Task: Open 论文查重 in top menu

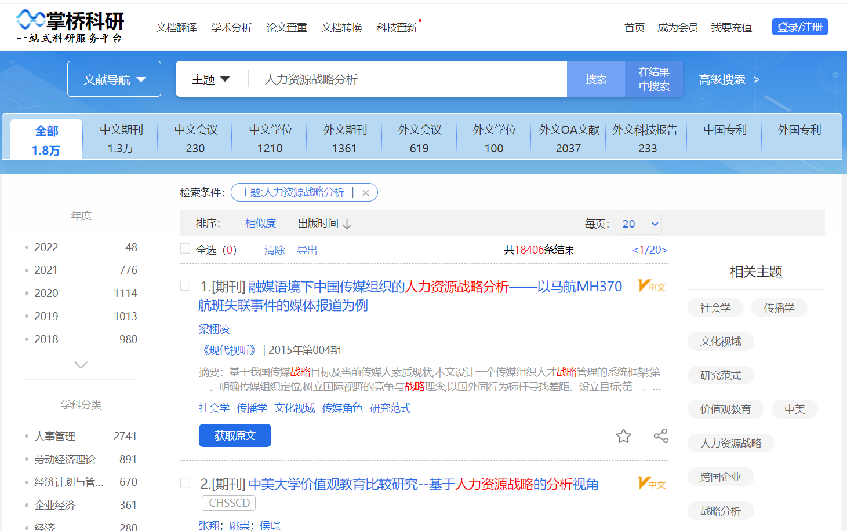Action: click(x=286, y=27)
